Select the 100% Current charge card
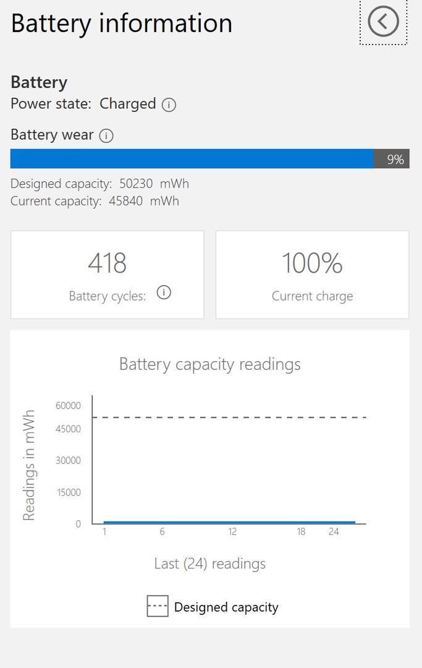 (312, 275)
